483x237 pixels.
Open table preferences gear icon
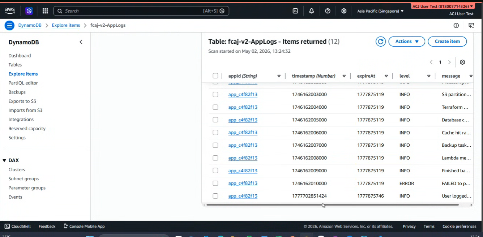click(462, 62)
